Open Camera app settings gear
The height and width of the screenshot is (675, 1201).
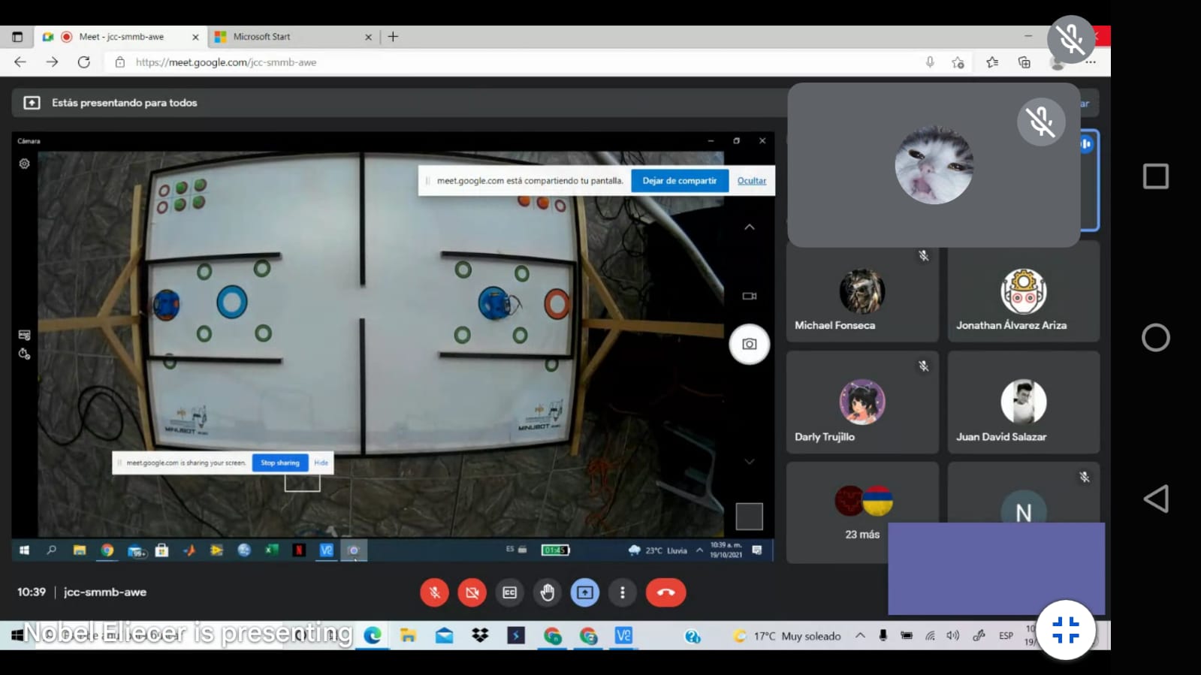(x=24, y=164)
